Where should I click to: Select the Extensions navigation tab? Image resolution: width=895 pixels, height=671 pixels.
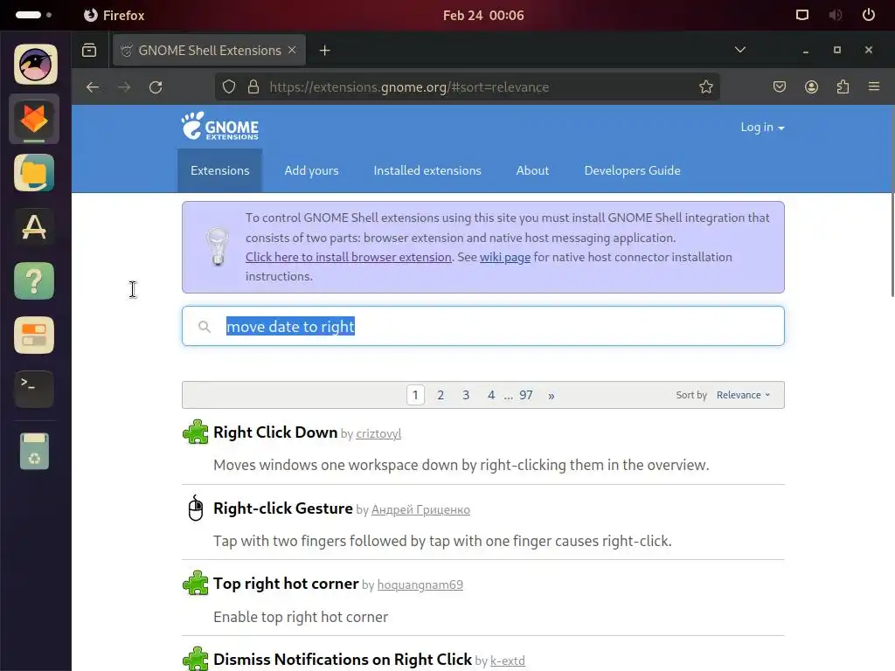coord(219,170)
